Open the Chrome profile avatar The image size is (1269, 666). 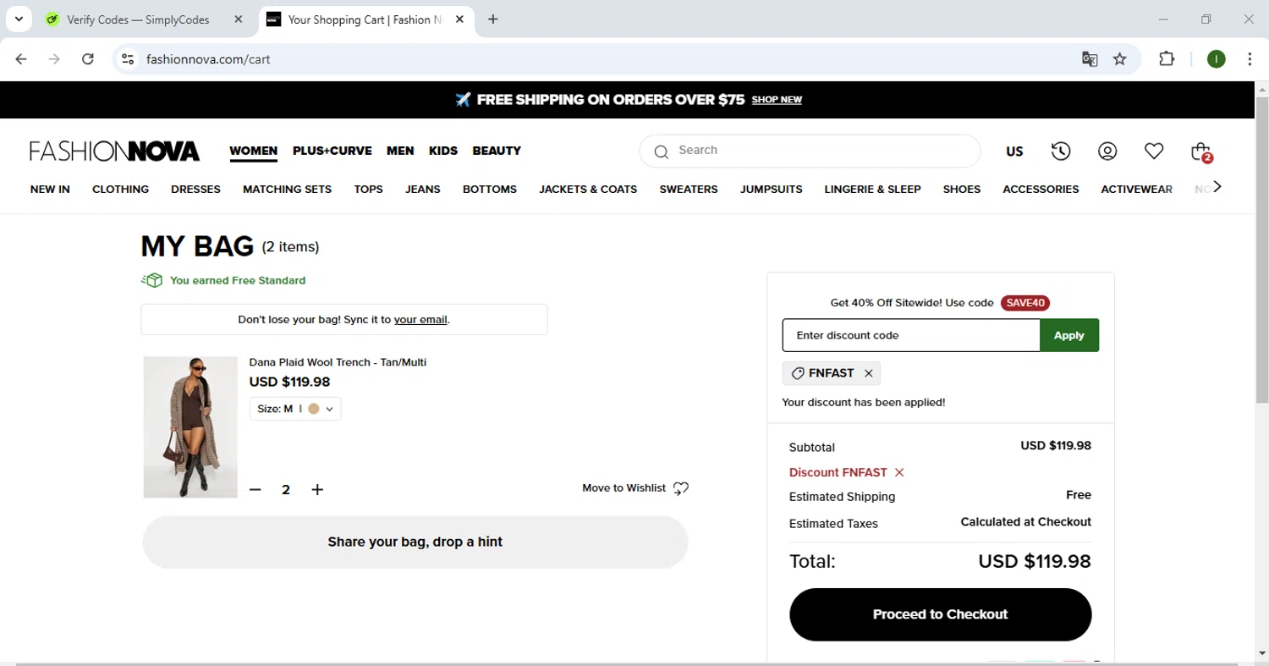click(x=1217, y=59)
